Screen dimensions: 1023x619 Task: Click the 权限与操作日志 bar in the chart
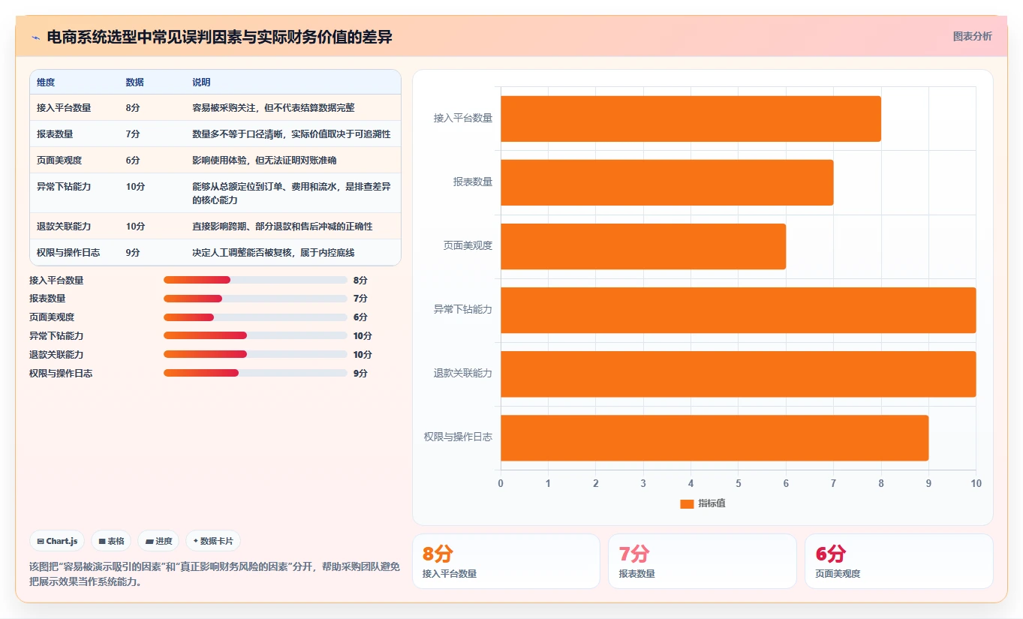click(x=715, y=437)
